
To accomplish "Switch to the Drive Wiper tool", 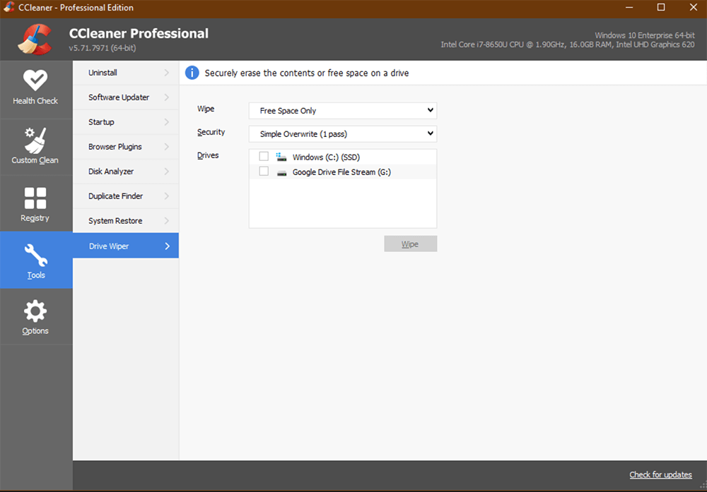I will click(x=125, y=246).
